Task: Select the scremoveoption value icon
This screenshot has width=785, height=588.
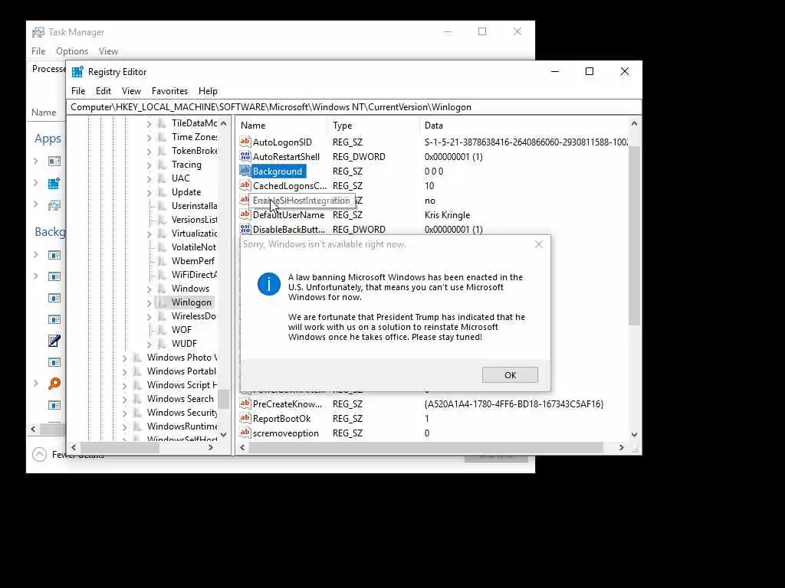Action: pyautogui.click(x=245, y=433)
